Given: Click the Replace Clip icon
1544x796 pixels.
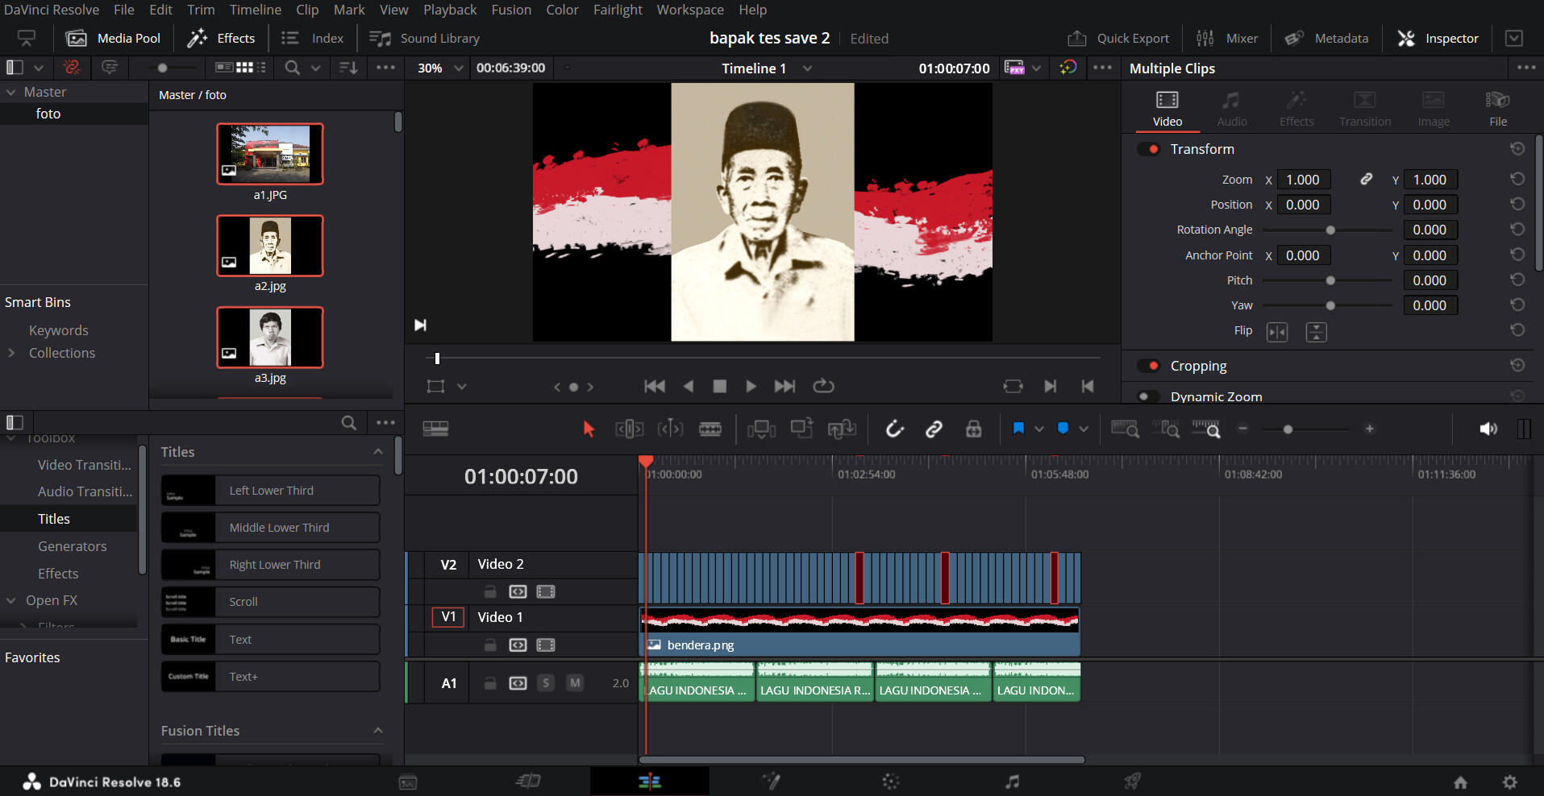Looking at the screenshot, I should point(842,429).
